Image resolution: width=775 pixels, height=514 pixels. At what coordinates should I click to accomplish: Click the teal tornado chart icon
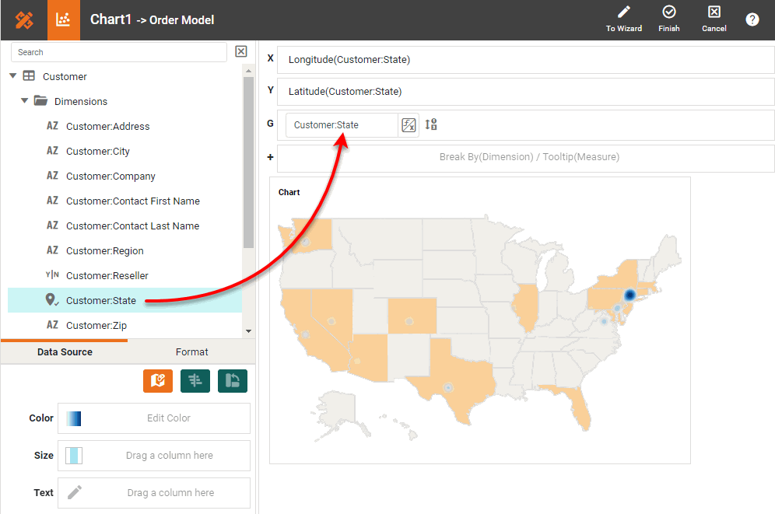195,381
